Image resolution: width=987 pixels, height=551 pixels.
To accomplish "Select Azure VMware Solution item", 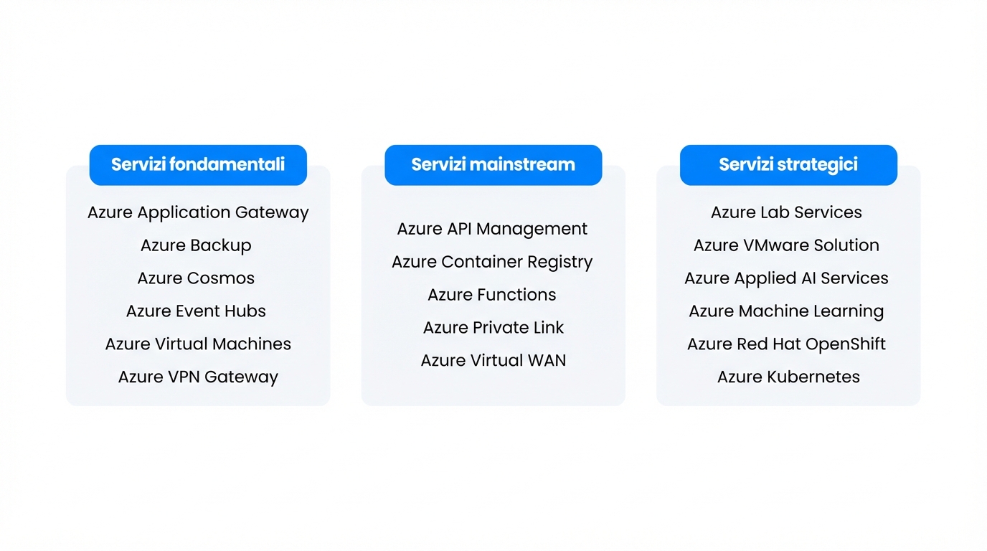I will [786, 245].
